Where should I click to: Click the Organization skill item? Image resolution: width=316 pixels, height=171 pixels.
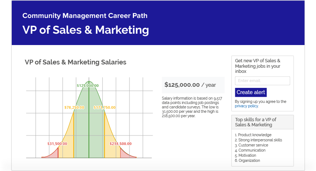click(x=249, y=161)
